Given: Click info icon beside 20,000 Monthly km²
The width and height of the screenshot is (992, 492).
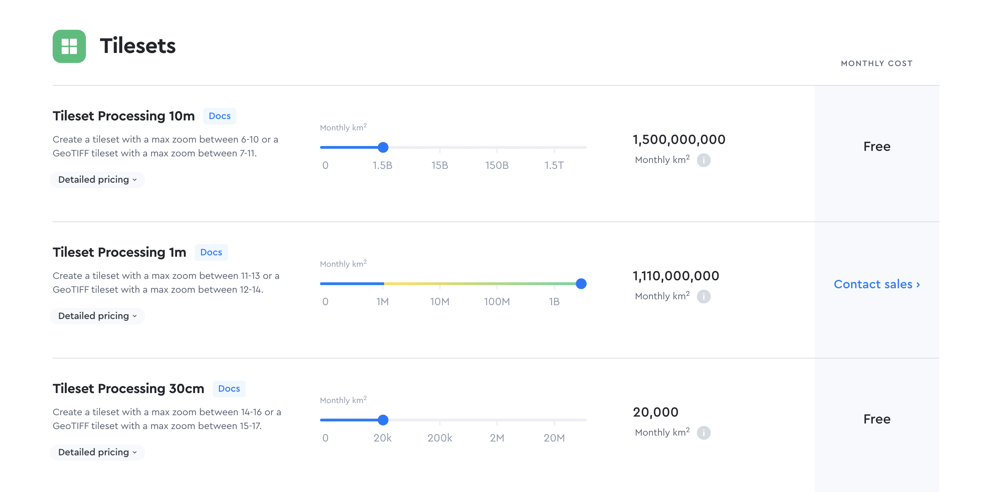Looking at the screenshot, I should [x=703, y=432].
